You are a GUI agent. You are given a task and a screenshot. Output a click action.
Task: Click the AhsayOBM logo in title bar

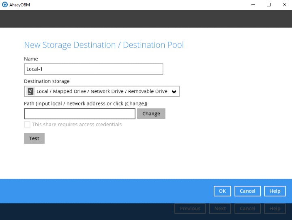point(4,5)
